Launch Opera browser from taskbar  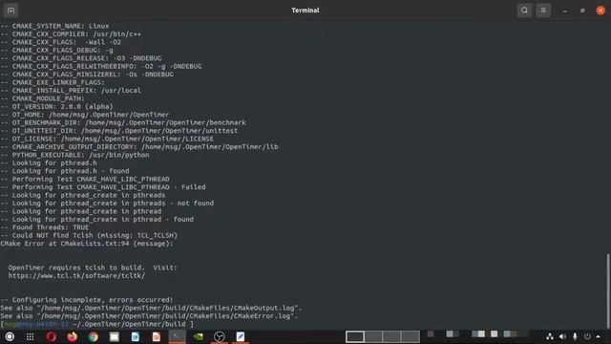pyautogui.click(x=51, y=336)
